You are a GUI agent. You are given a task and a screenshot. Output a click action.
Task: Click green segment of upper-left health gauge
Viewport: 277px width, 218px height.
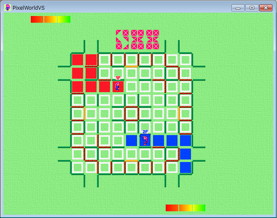[x=64, y=19]
